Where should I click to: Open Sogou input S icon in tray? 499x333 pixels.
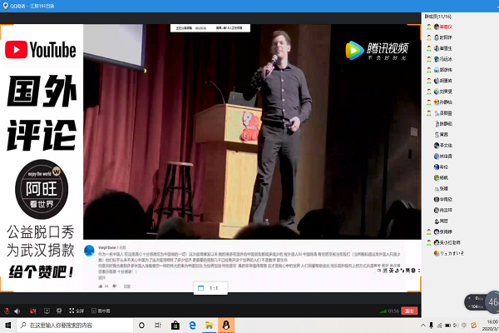coord(473,326)
